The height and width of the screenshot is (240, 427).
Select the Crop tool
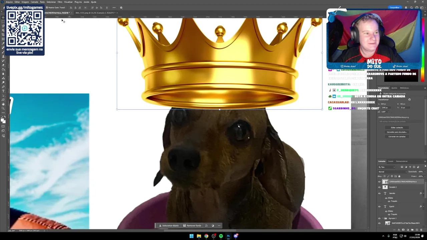coord(3,35)
